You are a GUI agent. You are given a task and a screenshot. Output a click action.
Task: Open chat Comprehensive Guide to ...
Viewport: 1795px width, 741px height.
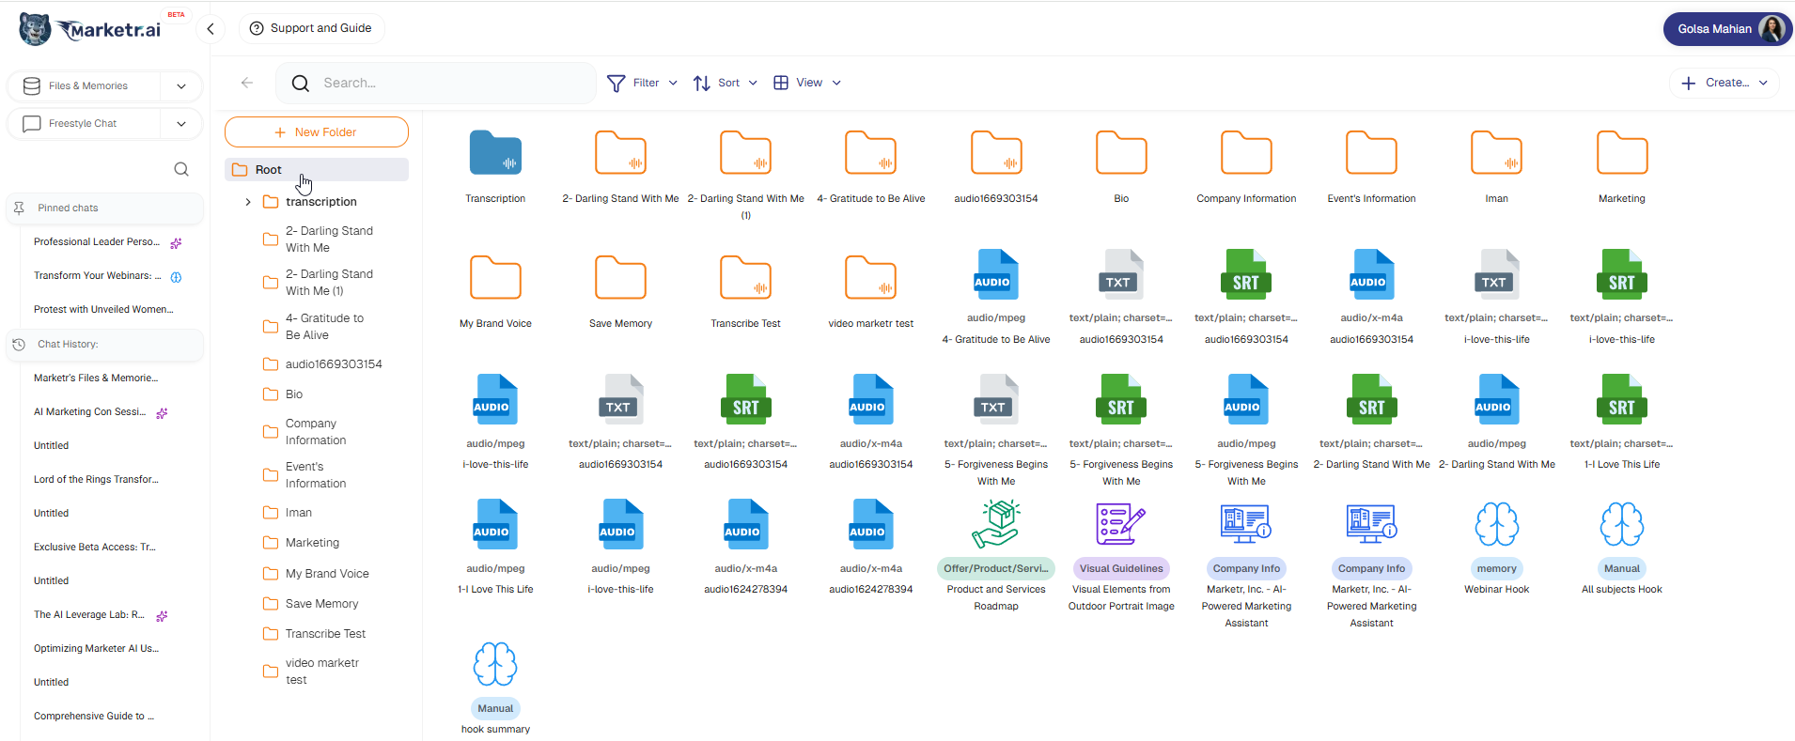point(94,716)
